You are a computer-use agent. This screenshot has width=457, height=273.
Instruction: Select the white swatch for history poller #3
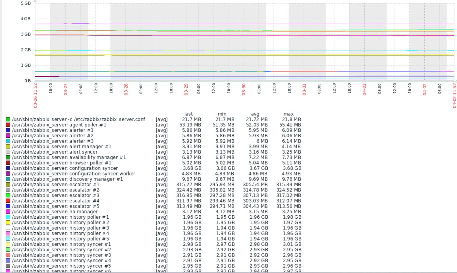click(x=8, y=228)
